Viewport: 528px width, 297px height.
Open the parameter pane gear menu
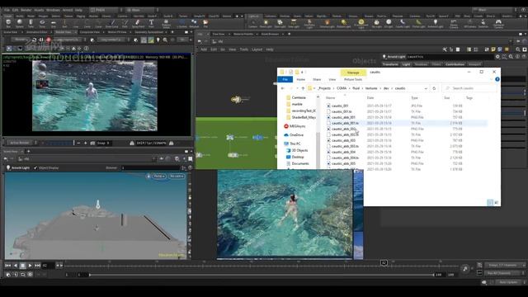coord(497,57)
